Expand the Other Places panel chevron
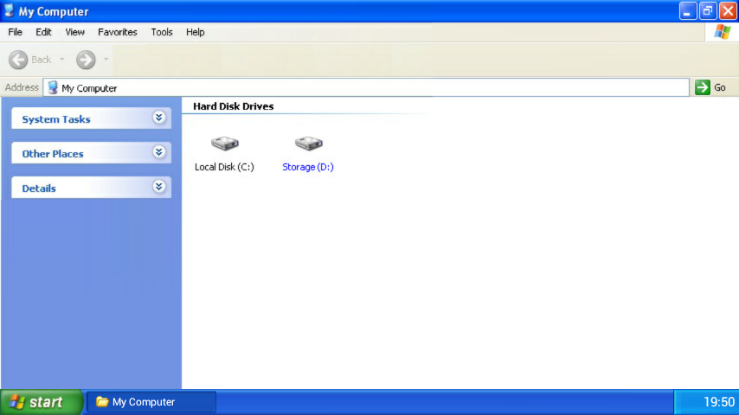 tap(159, 152)
